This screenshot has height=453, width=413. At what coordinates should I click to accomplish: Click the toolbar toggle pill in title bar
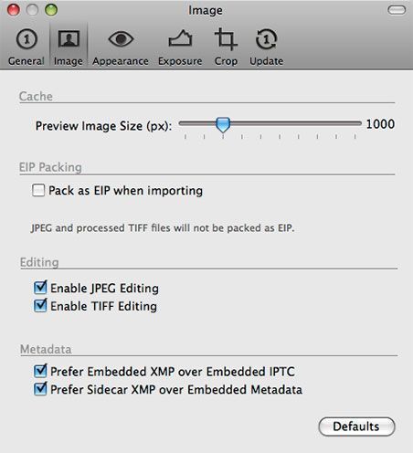(397, 10)
